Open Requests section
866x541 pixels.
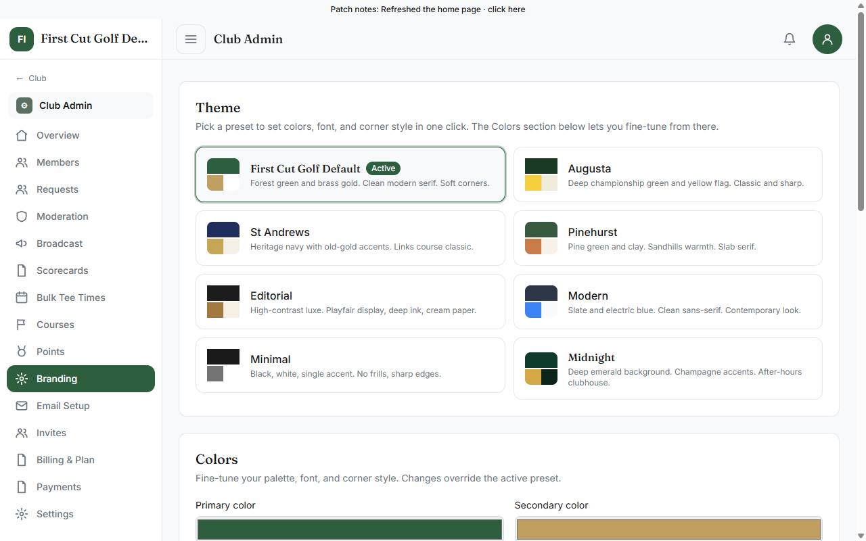pyautogui.click(x=81, y=189)
